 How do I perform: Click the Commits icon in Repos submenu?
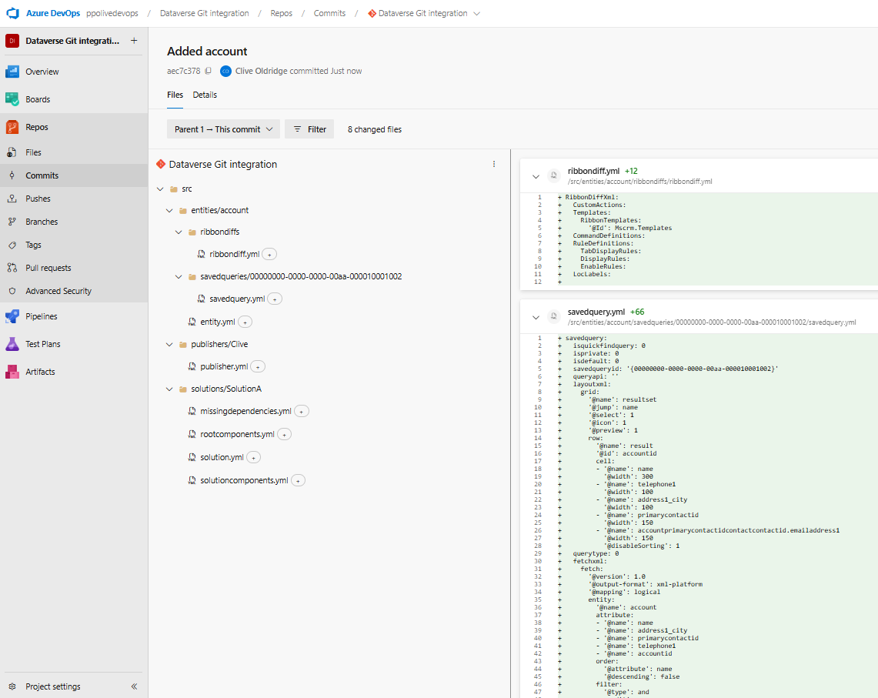12,175
